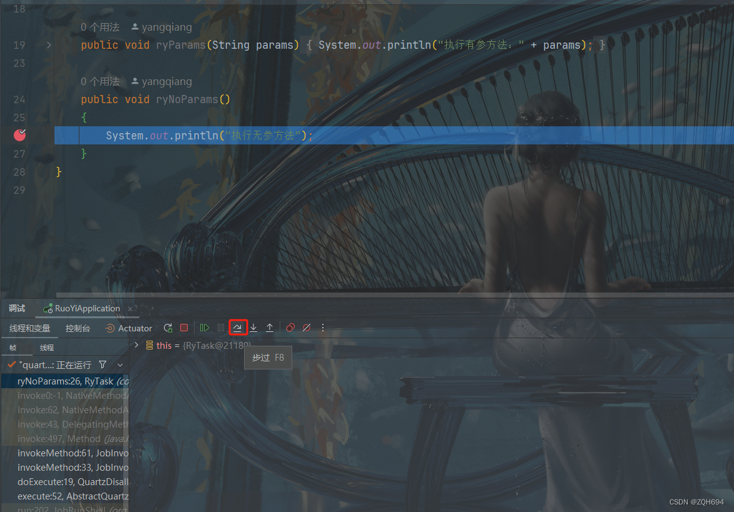734x512 pixels.
Task: Select stack frame invoke:43, DelegatingMet
Action: tap(65, 424)
